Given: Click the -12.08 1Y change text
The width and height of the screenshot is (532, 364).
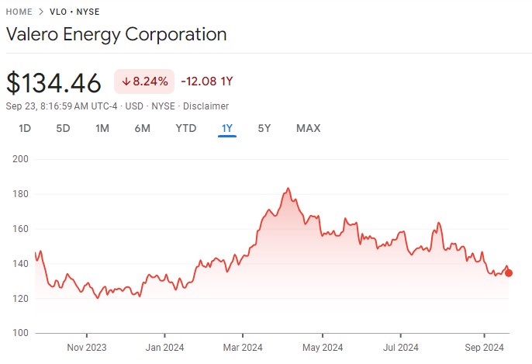Looking at the screenshot, I should [x=207, y=81].
